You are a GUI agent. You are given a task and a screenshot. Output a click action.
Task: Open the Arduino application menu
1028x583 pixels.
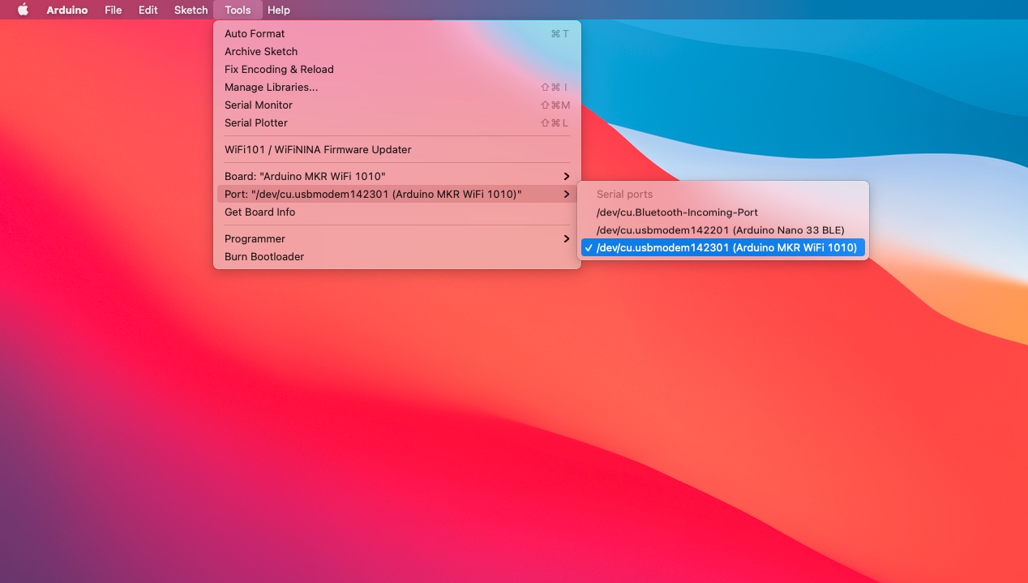click(x=66, y=10)
